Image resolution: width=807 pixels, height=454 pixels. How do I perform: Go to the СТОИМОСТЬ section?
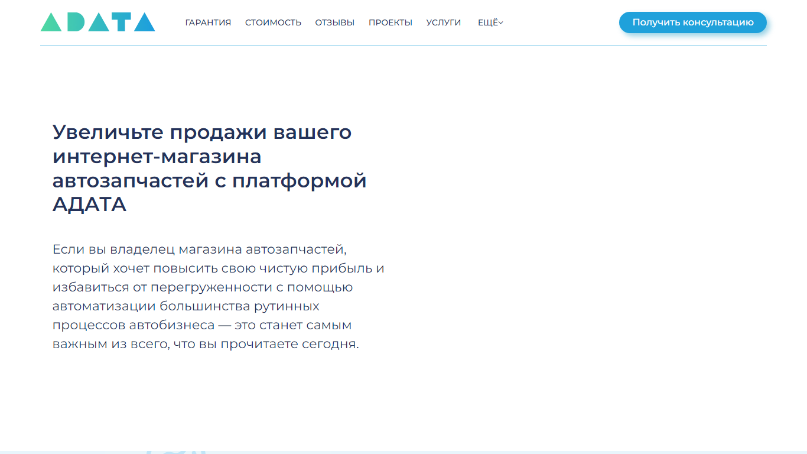(x=273, y=22)
